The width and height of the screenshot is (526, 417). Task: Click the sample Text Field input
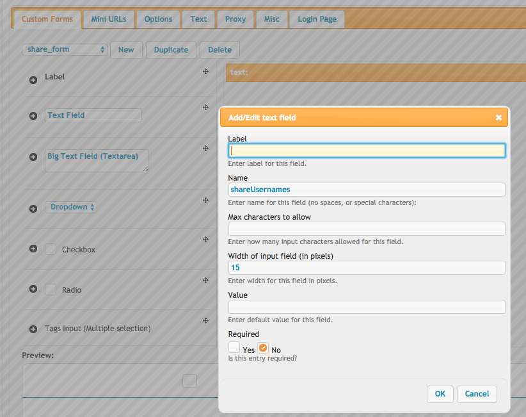[x=93, y=115]
